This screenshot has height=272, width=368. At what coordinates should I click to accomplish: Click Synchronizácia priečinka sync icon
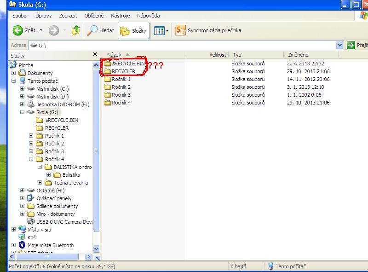click(x=181, y=31)
